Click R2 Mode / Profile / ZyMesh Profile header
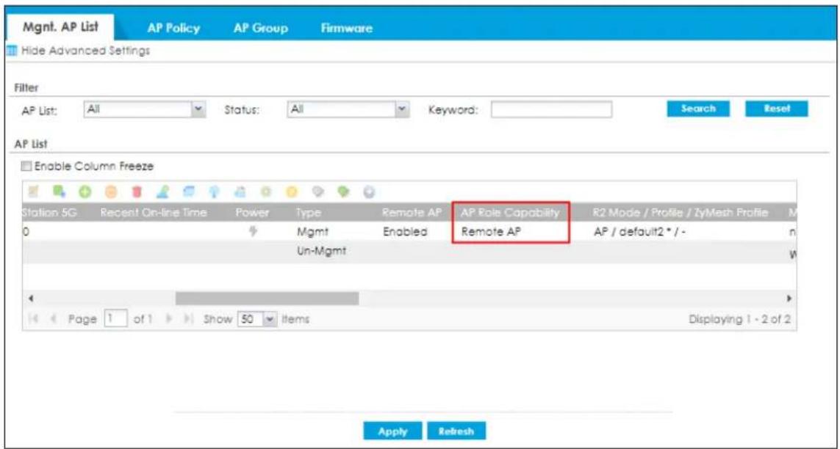 [681, 213]
